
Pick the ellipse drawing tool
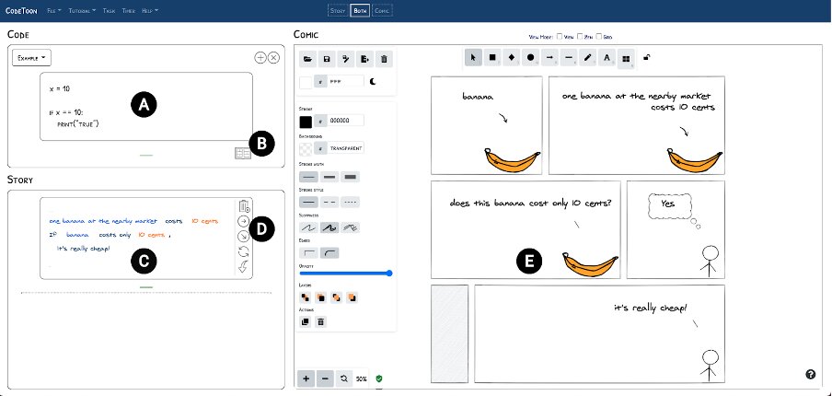(530, 57)
